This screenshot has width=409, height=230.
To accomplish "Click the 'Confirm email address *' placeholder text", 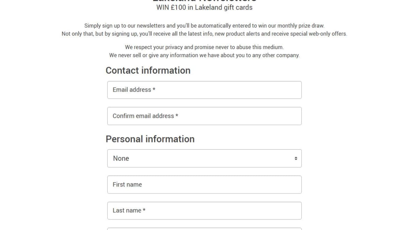I will click(x=146, y=116).
